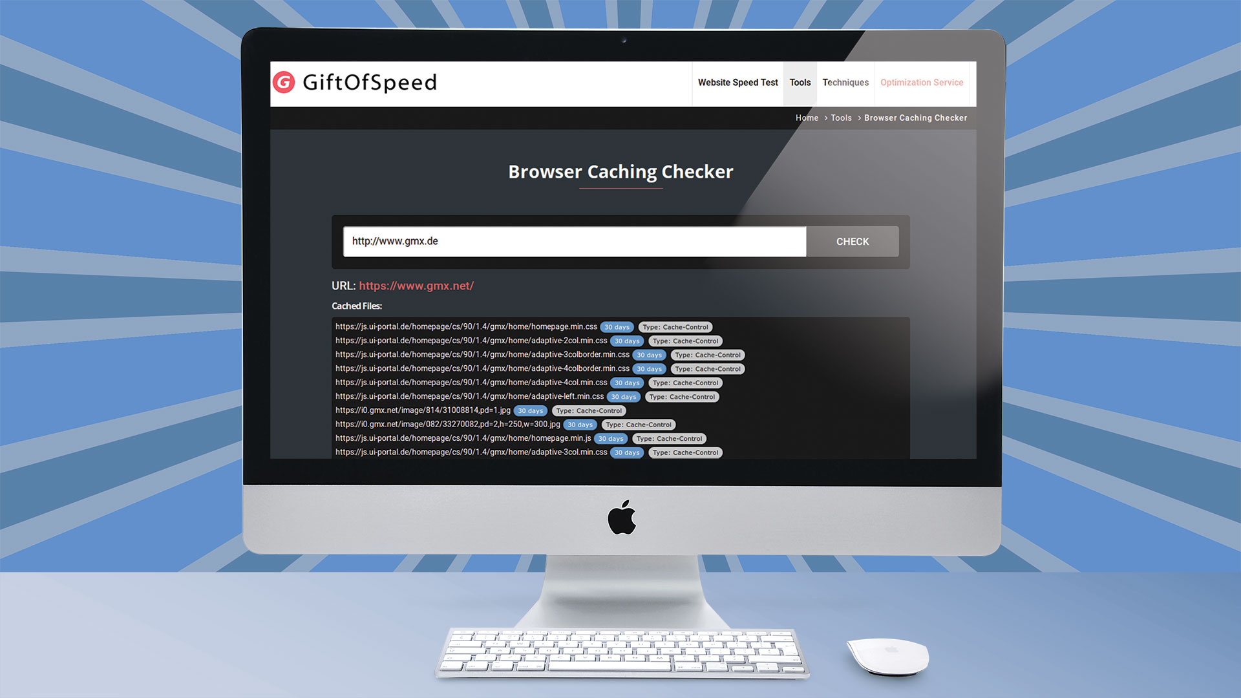Click the GiftOfSpeed logo icon
Image resolution: width=1241 pixels, height=698 pixels.
point(284,83)
